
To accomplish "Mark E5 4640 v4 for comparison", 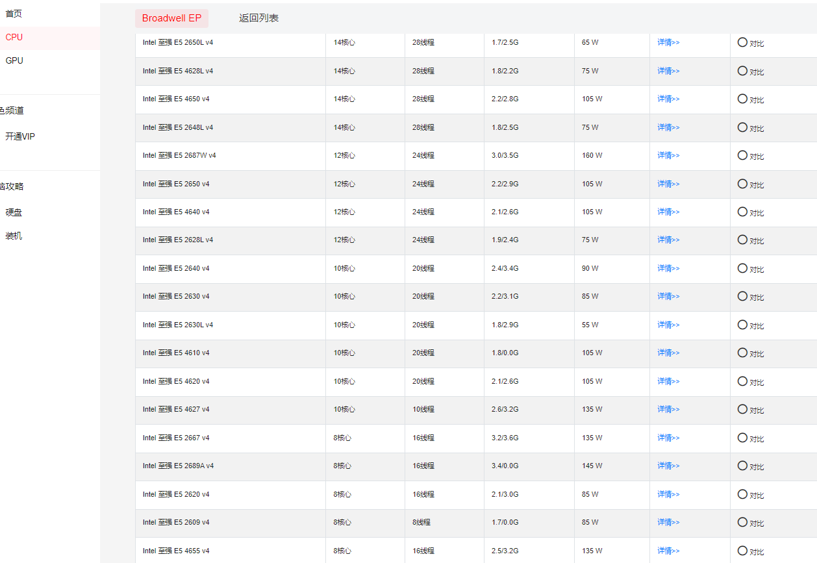I will pyautogui.click(x=742, y=212).
